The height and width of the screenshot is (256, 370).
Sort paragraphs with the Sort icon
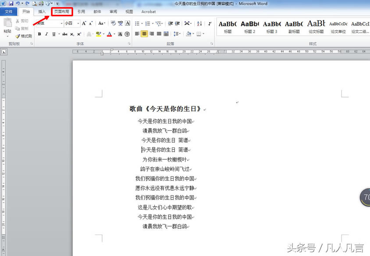[x=199, y=24]
